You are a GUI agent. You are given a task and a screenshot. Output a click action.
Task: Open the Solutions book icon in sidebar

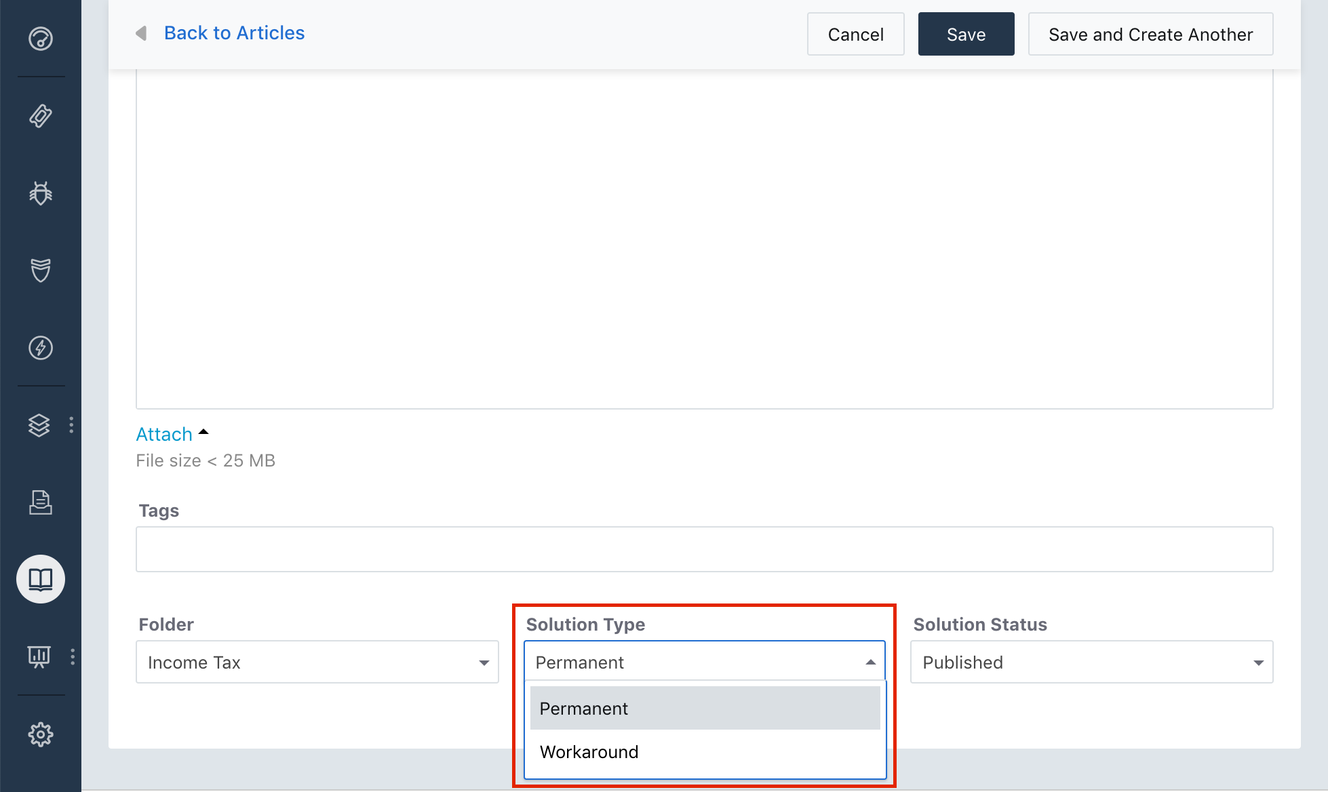pyautogui.click(x=41, y=579)
